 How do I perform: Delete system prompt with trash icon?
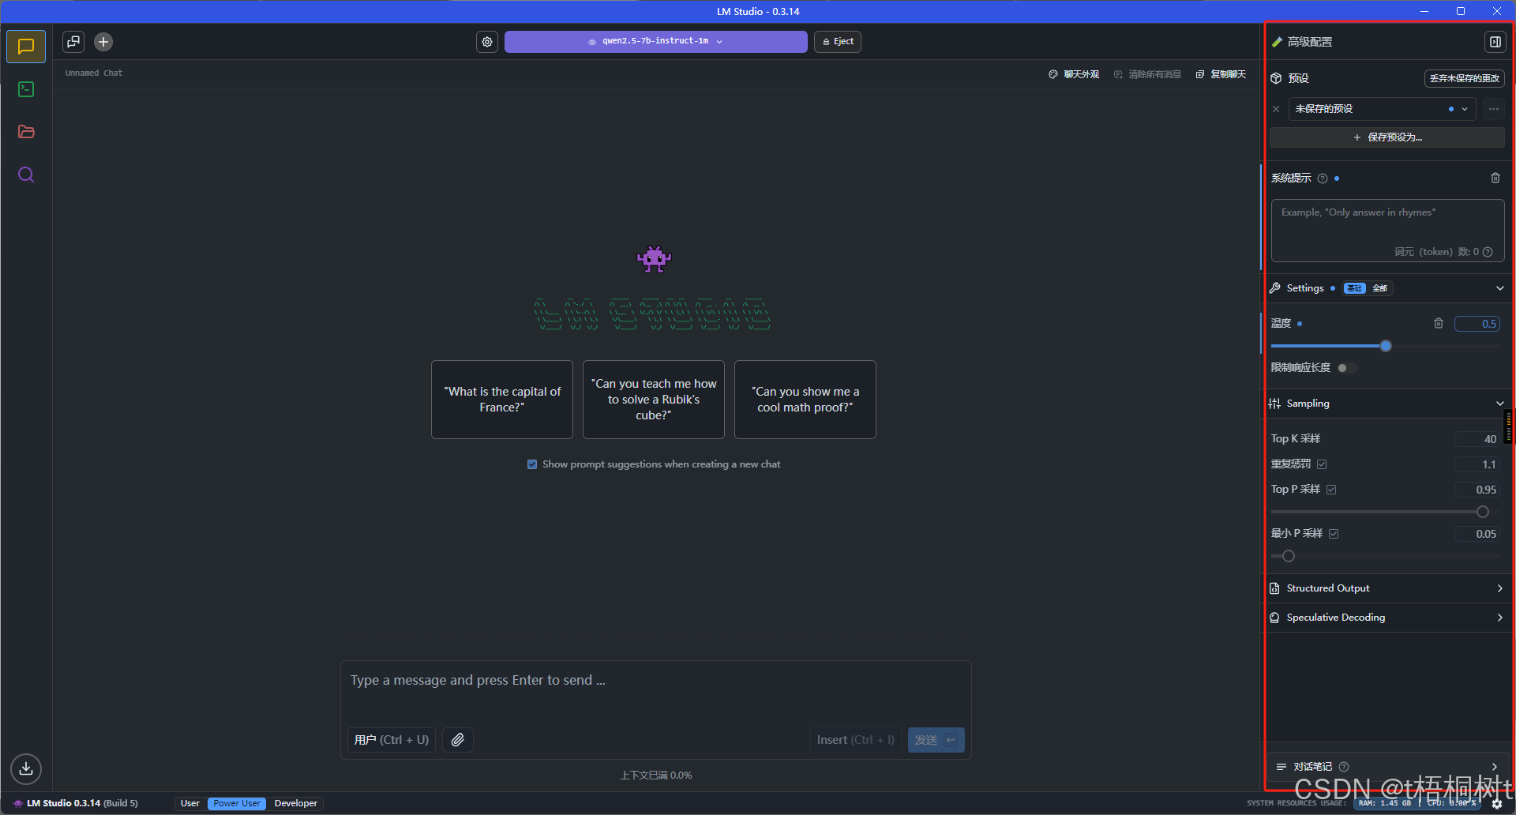(1495, 178)
